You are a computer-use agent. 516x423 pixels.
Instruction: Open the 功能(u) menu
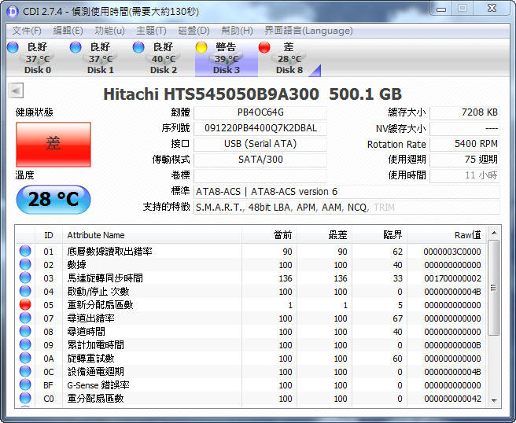[109, 31]
